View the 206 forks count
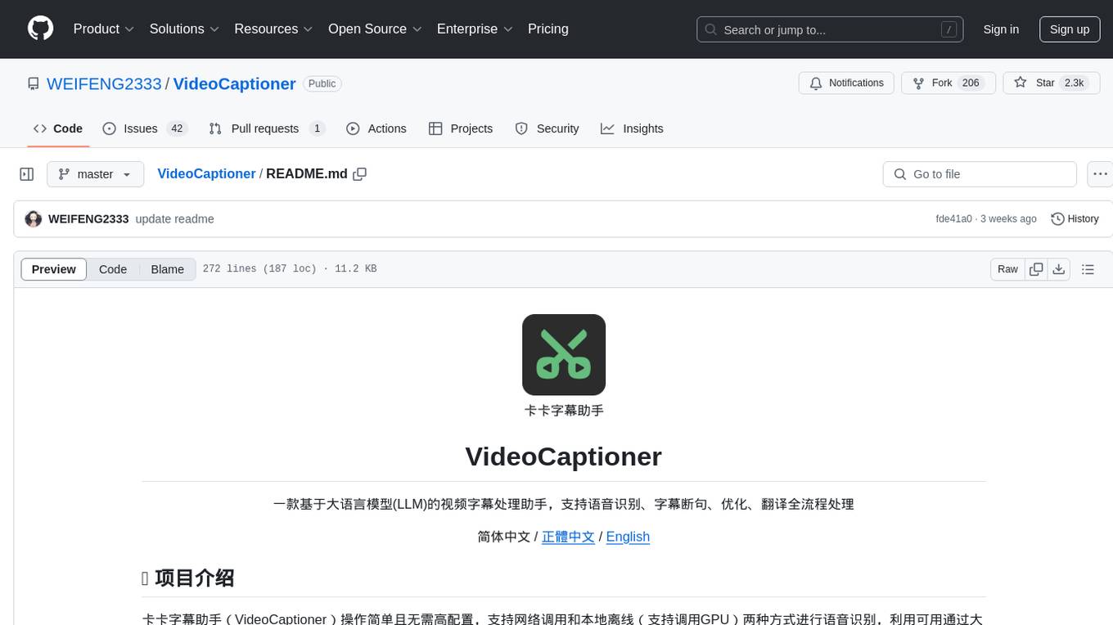1113x625 pixels. [x=971, y=83]
